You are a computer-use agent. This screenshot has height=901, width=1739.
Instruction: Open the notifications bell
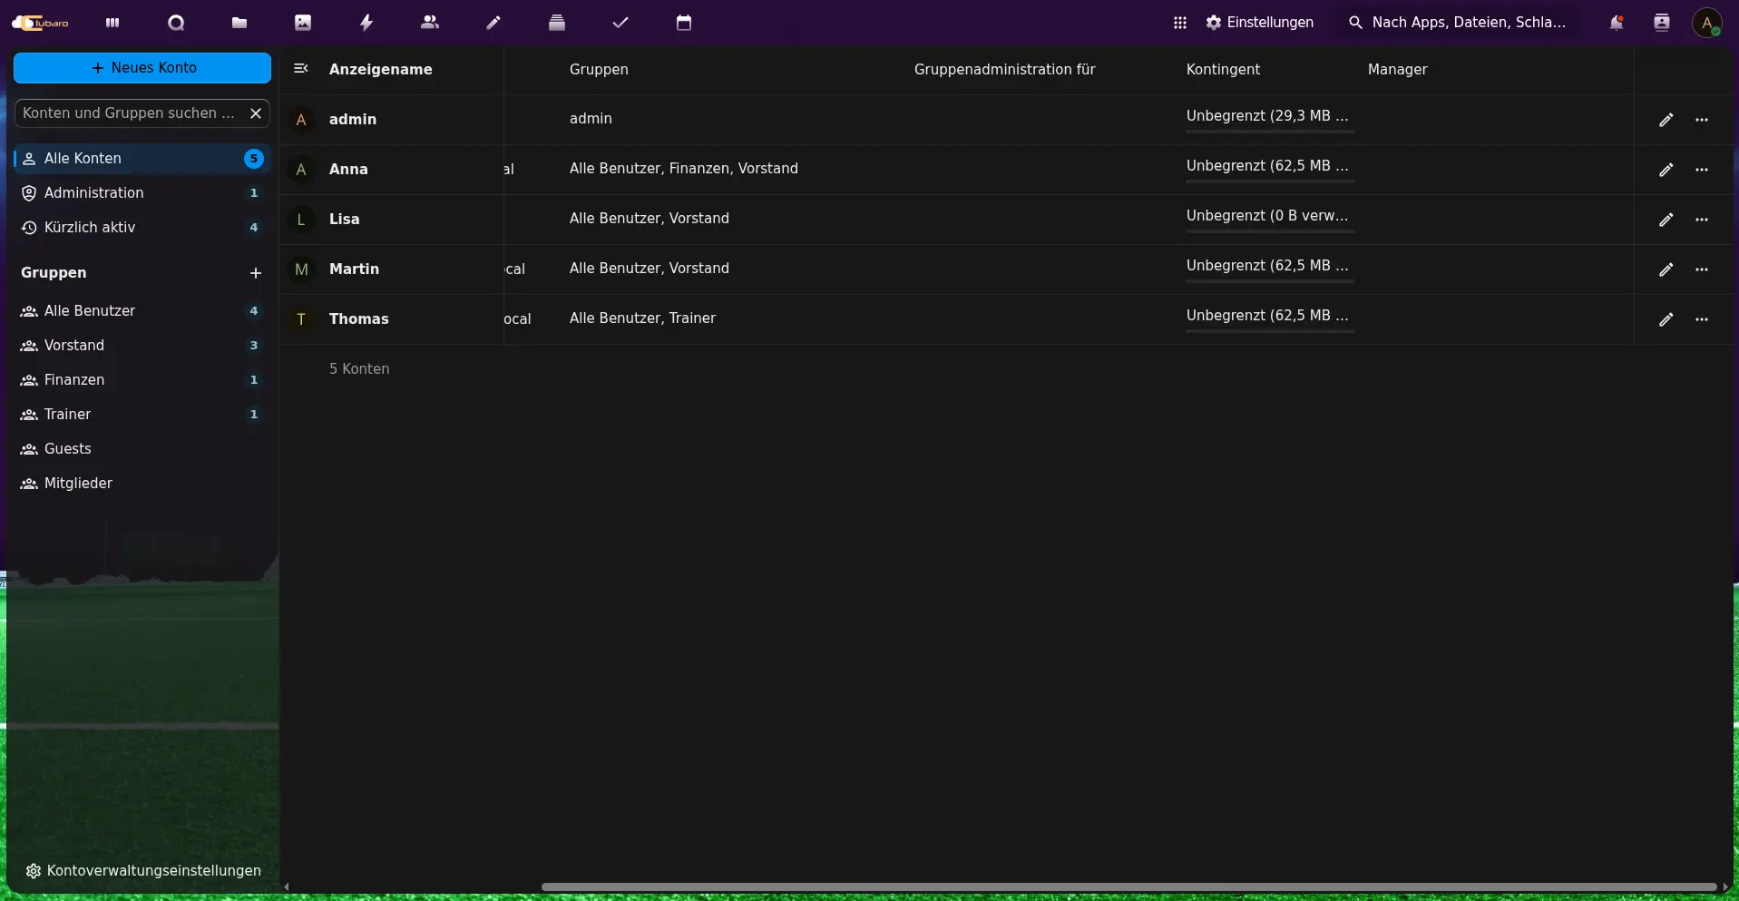coord(1617,23)
